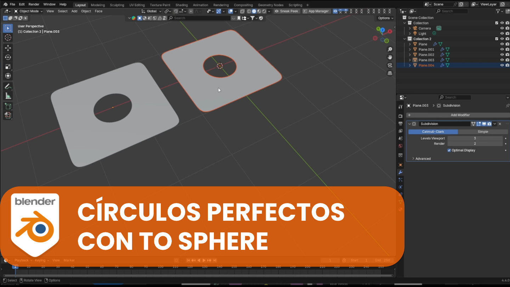Select the Add Cube tool
The width and height of the screenshot is (510, 287).
click(x=8, y=106)
